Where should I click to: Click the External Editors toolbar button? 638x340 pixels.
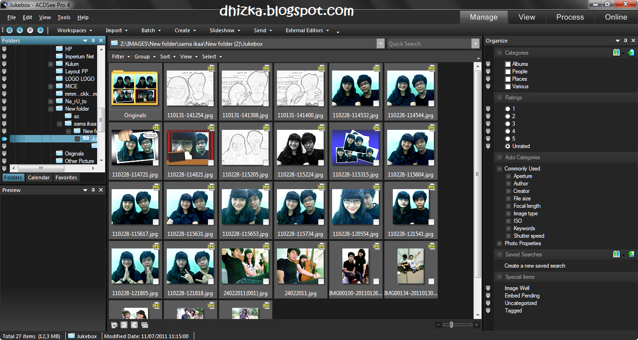307,30
